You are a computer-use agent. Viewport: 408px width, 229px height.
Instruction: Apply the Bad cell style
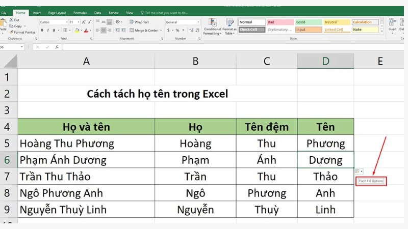click(x=280, y=22)
